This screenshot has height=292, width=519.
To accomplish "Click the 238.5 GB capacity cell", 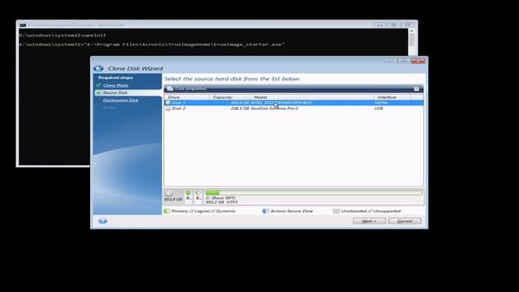I will 240,109.
